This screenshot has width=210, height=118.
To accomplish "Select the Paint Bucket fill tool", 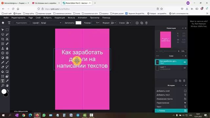I will pos(3,71).
